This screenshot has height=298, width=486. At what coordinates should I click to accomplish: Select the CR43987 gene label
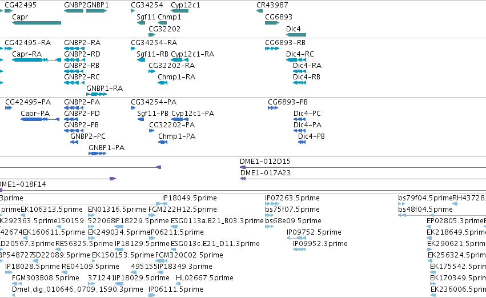(x=272, y=5)
